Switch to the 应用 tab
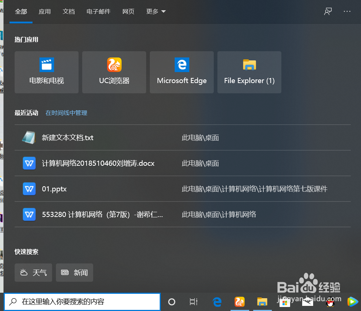The width and height of the screenshot is (361, 311). (45, 12)
